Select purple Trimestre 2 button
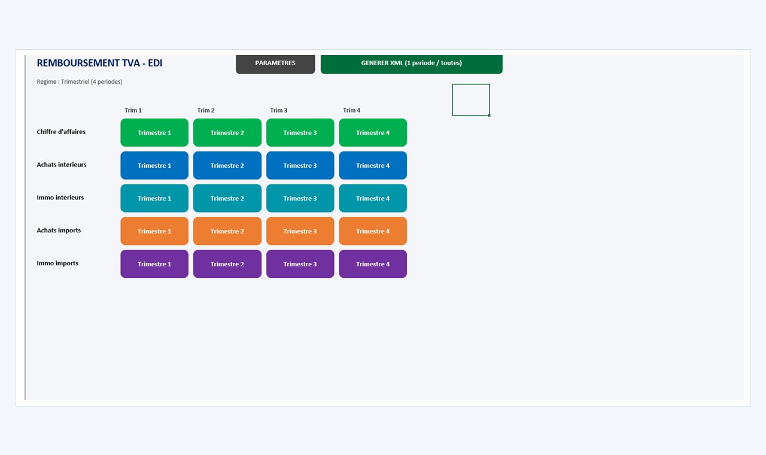 point(227,264)
